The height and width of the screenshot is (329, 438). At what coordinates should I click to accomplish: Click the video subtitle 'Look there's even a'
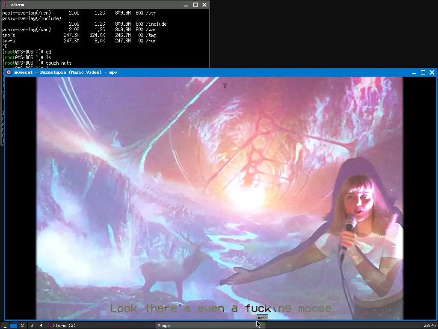pos(174,308)
